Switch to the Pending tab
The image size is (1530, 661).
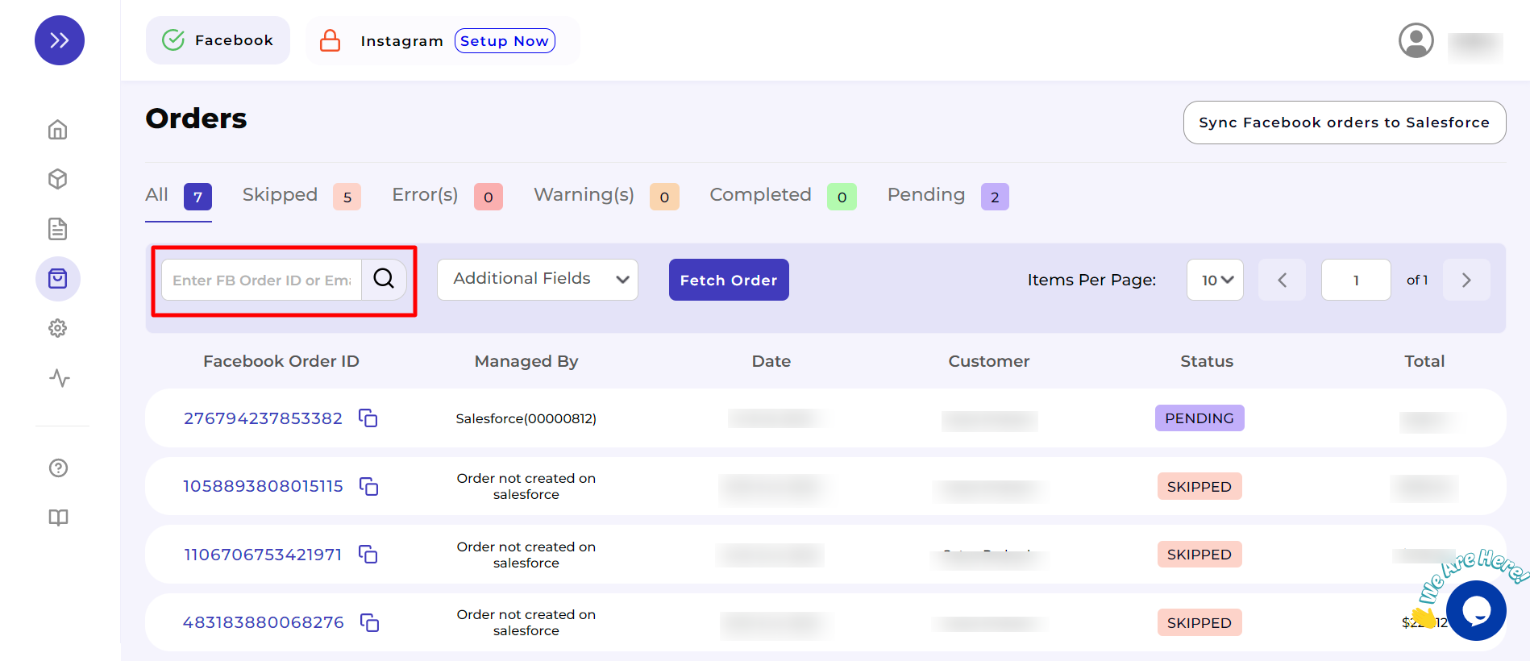[x=926, y=195]
